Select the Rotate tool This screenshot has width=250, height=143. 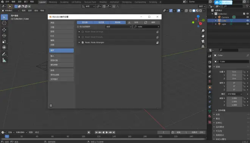4,36
